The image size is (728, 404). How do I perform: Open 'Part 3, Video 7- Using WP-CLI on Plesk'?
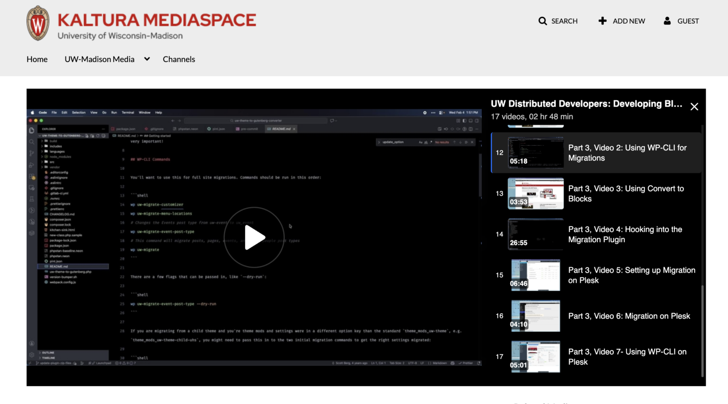627,357
